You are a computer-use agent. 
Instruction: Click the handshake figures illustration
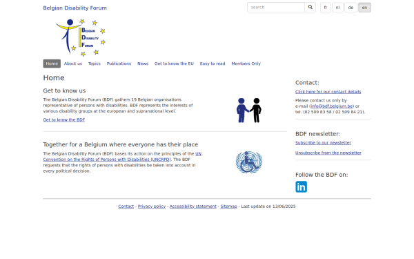click(x=248, y=111)
